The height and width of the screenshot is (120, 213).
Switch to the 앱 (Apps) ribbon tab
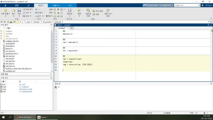point(29,5)
